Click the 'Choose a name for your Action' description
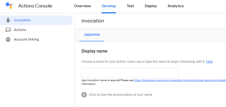This screenshot has width=226, height=107. (x=143, y=62)
